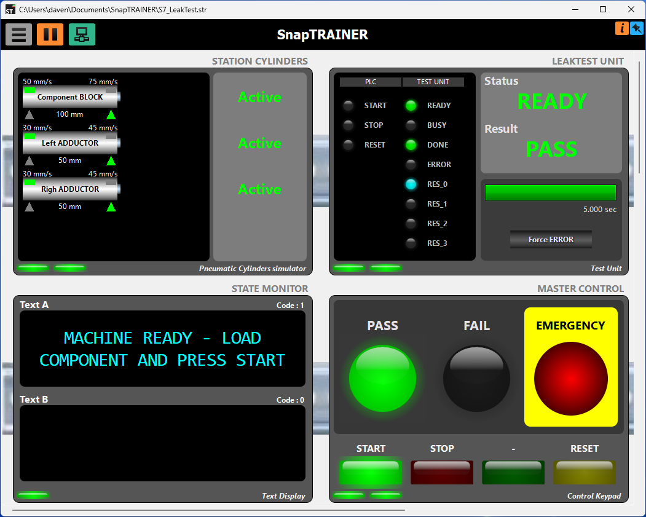Click the RES_1 indicator LED
The height and width of the screenshot is (517, 646).
tap(411, 203)
